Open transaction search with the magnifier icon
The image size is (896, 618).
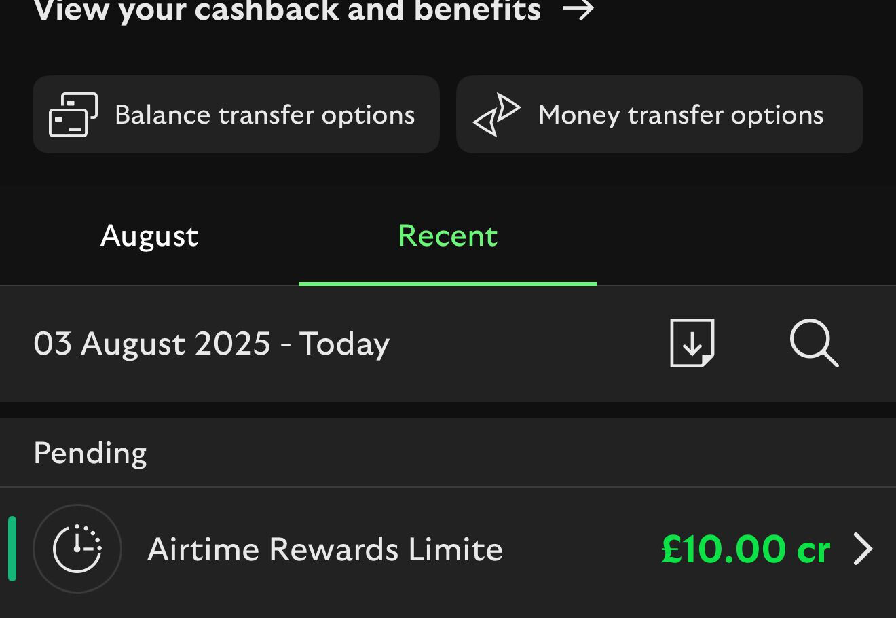click(814, 343)
